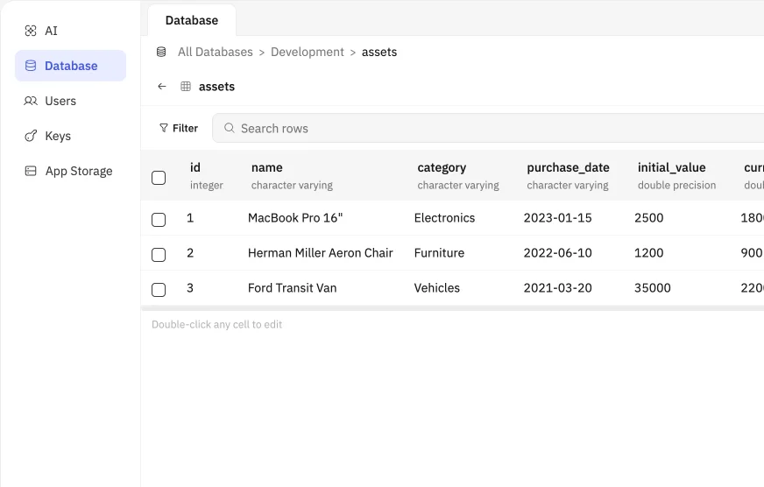Open the AI section in sidebar
Image resolution: width=764 pixels, height=487 pixels.
pos(70,31)
